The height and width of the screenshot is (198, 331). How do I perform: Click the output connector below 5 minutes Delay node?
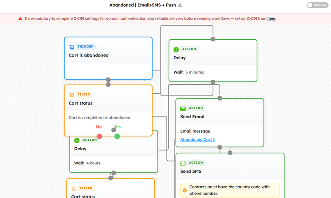pyautogui.click(x=213, y=82)
